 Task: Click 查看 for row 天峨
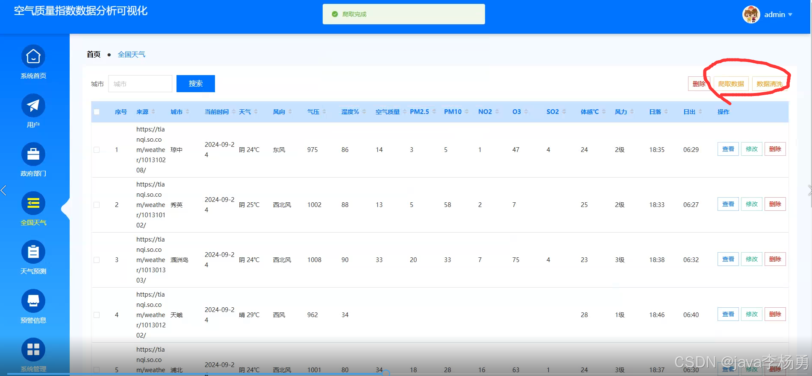(728, 314)
